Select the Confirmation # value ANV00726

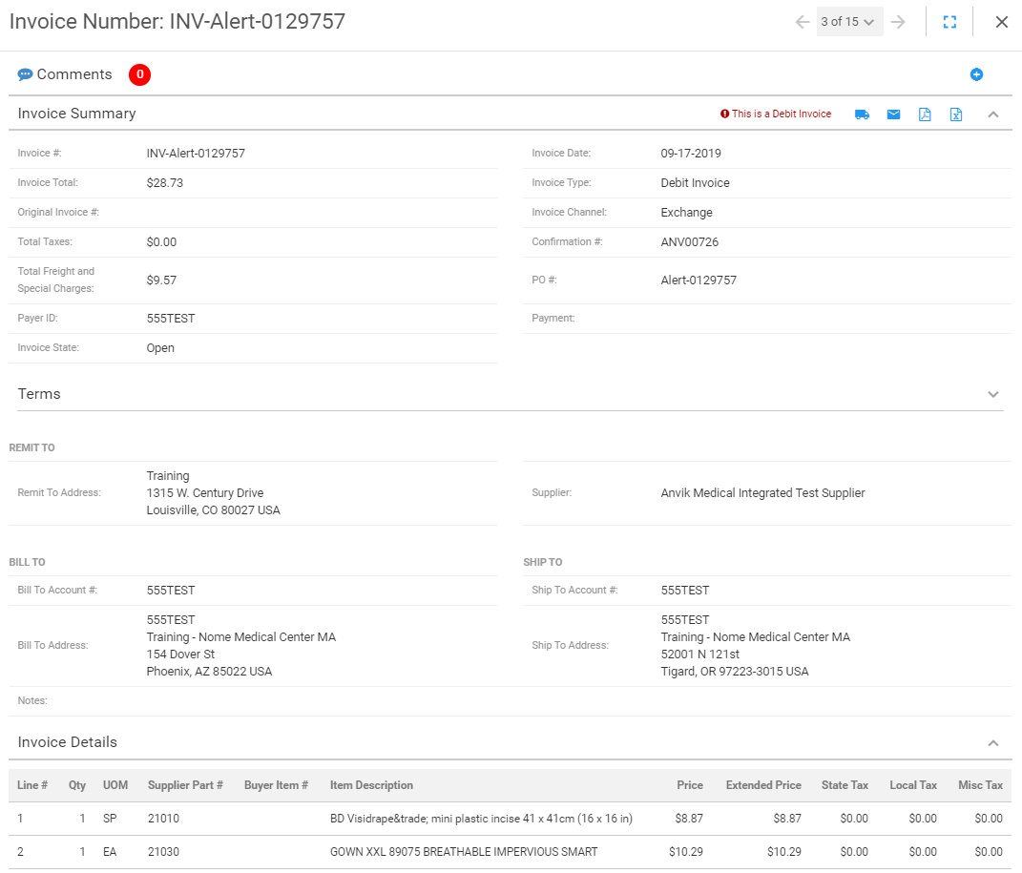688,241
